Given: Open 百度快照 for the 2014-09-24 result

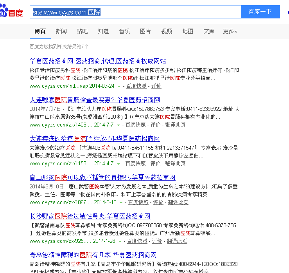Looking at the screenshot, I should point(136,86).
